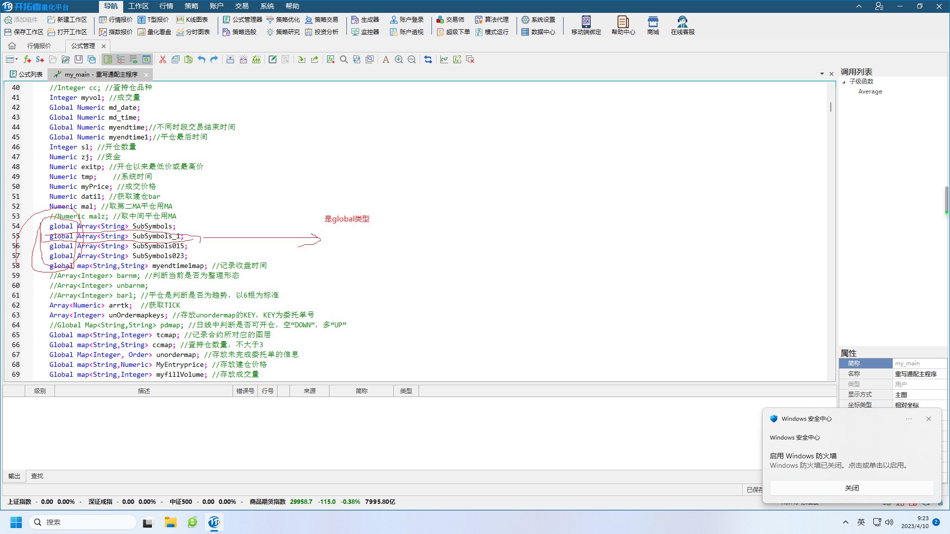Open the 账户 menu
Image resolution: width=950 pixels, height=534 pixels.
pyautogui.click(x=216, y=6)
